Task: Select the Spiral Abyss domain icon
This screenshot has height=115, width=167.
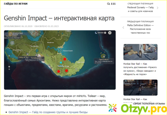Action: pyautogui.click(x=104, y=56)
